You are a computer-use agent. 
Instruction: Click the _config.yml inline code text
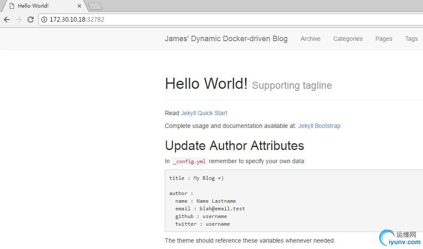(189, 161)
